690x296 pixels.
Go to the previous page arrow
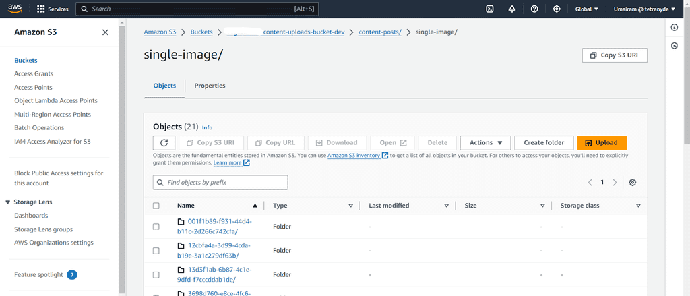point(590,182)
